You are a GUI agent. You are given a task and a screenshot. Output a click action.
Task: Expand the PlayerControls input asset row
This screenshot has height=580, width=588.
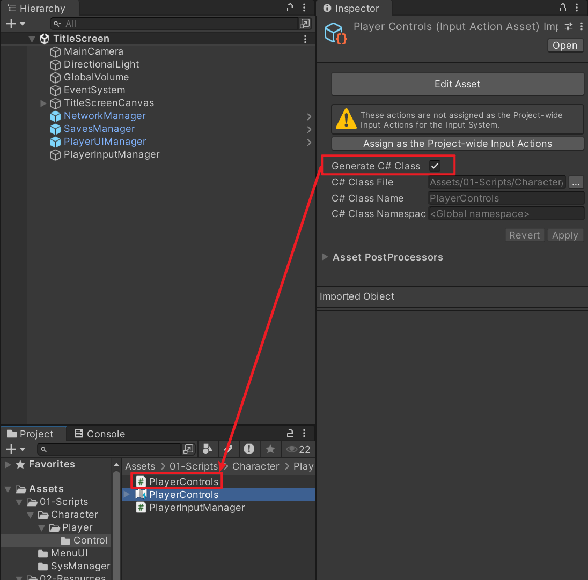pyautogui.click(x=127, y=495)
